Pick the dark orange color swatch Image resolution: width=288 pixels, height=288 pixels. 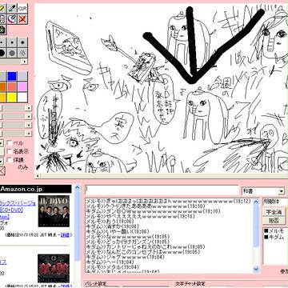coord(2,86)
